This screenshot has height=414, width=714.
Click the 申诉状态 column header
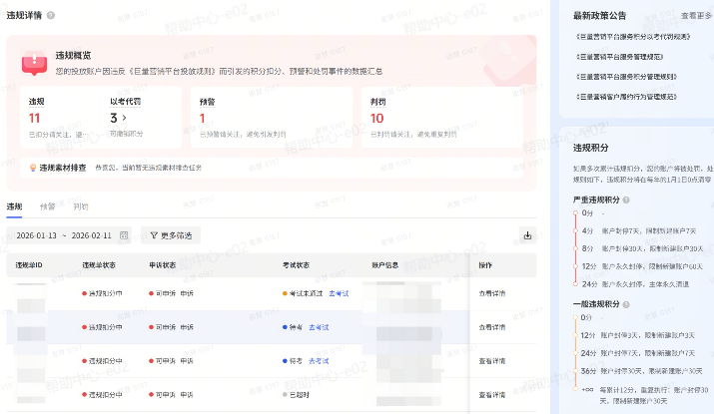pos(163,265)
